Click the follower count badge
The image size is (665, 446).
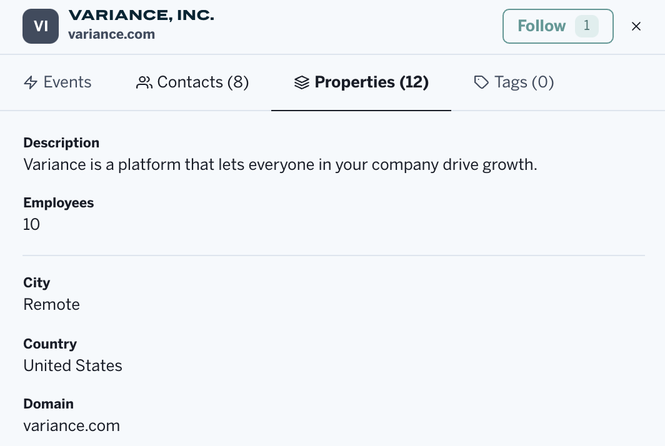[x=586, y=26]
